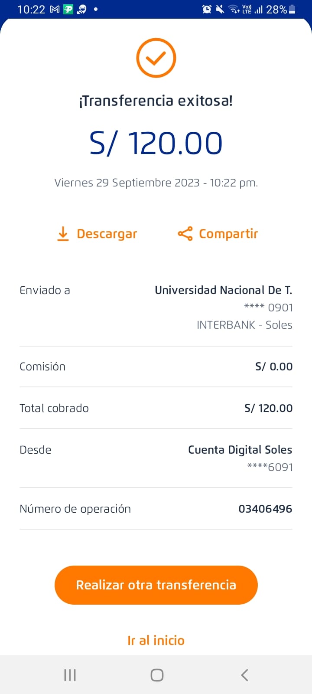This screenshot has height=694, width=312.
Task: Tap Ir al inicio link
Action: (x=156, y=640)
